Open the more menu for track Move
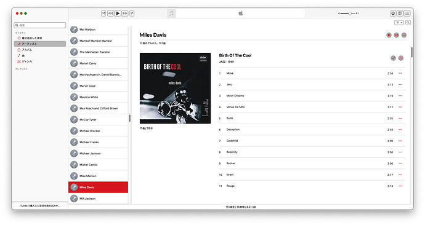 (x=400, y=73)
